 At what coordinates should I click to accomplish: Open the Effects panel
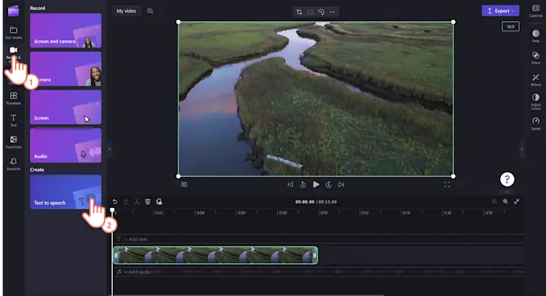[x=535, y=79]
